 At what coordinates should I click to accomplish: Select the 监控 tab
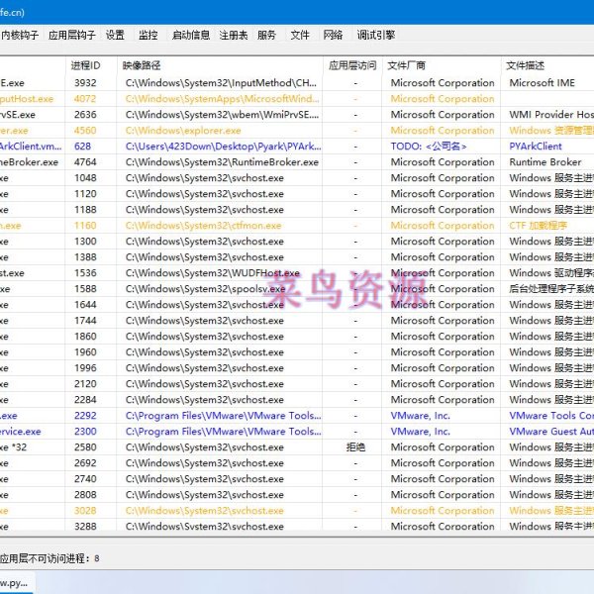(x=148, y=35)
